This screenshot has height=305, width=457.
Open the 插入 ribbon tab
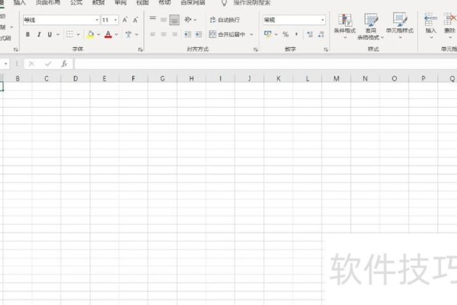pyautogui.click(x=20, y=2)
